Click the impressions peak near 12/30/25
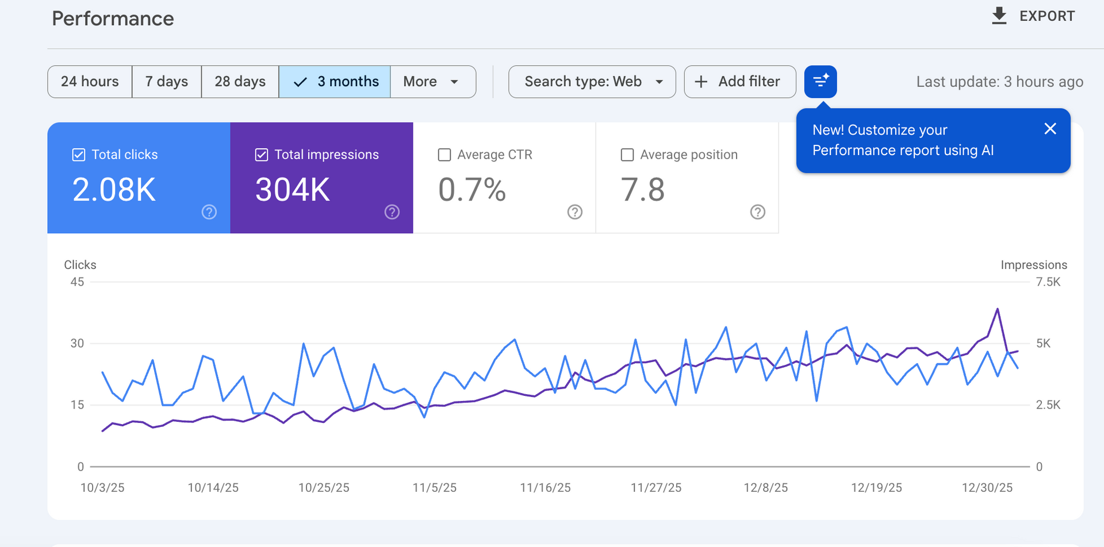The height and width of the screenshot is (547, 1104). 998,309
